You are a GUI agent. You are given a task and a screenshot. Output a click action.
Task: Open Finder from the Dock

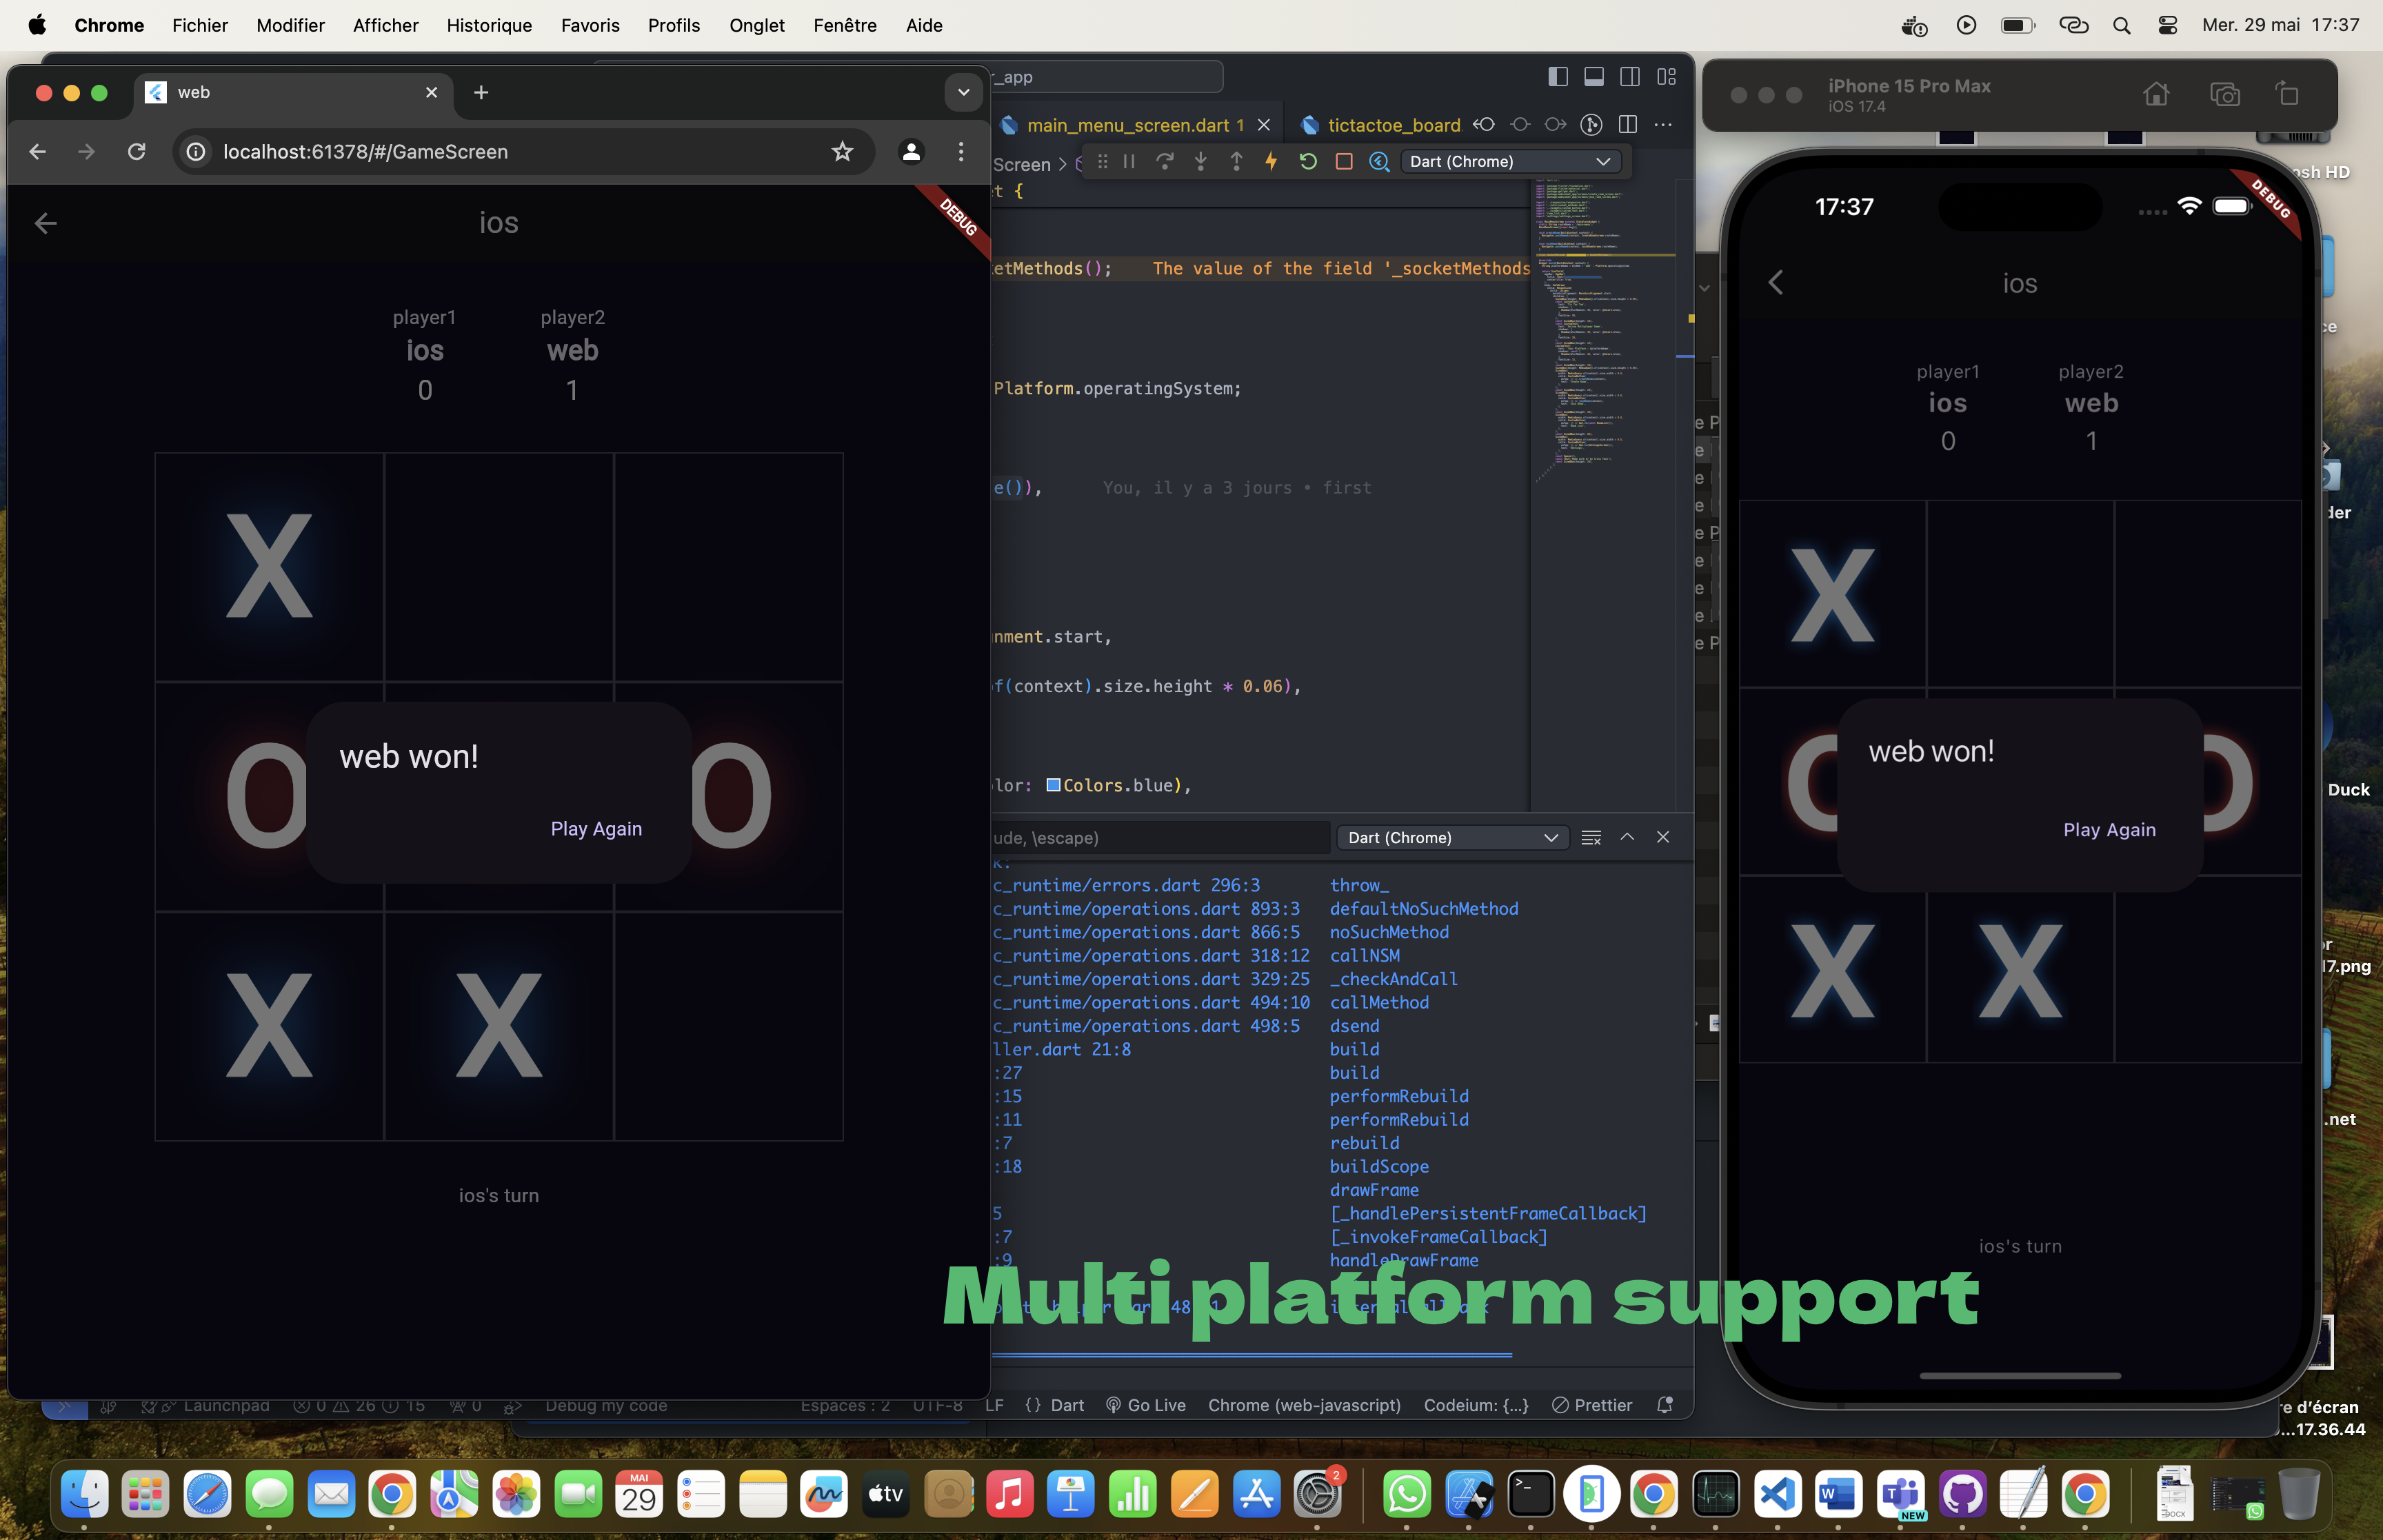[84, 1494]
